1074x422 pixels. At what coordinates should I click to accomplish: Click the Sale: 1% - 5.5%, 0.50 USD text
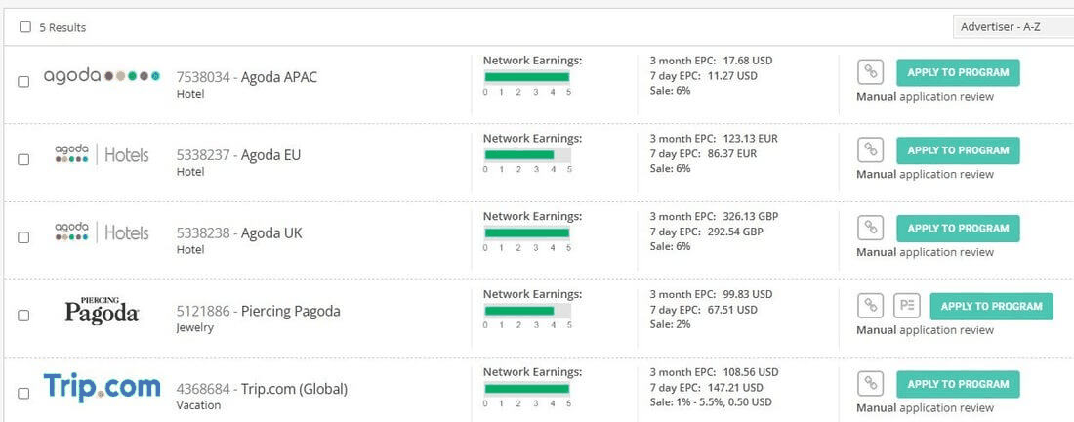(x=711, y=402)
